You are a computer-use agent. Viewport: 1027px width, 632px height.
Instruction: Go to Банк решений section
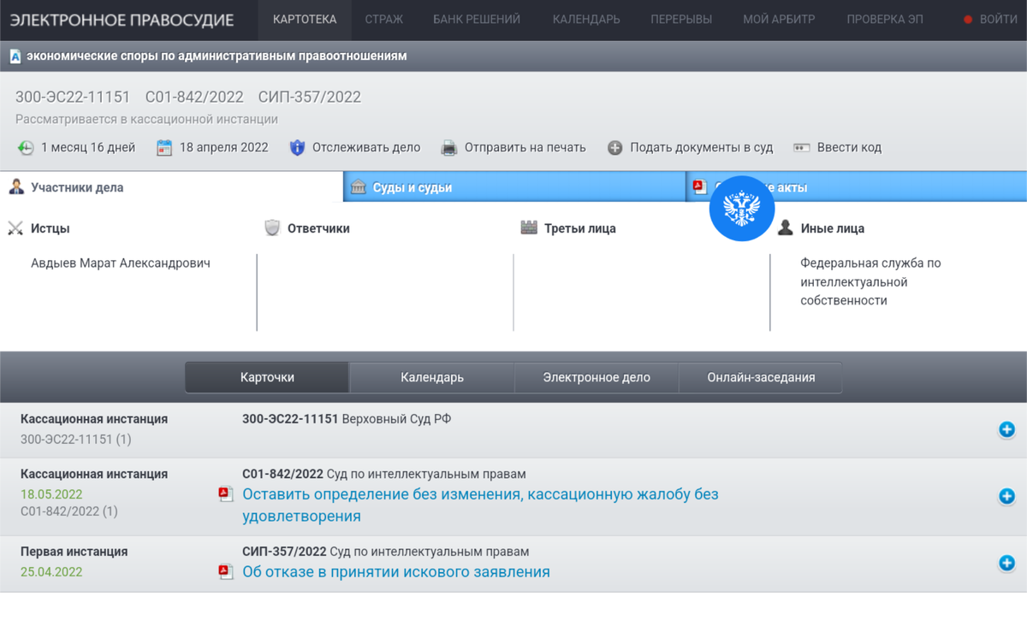click(x=477, y=20)
